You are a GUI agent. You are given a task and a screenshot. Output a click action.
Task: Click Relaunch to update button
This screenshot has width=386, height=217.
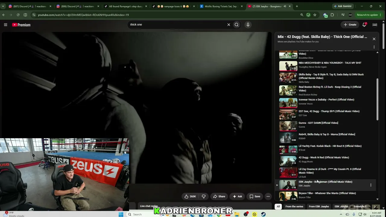368,15
